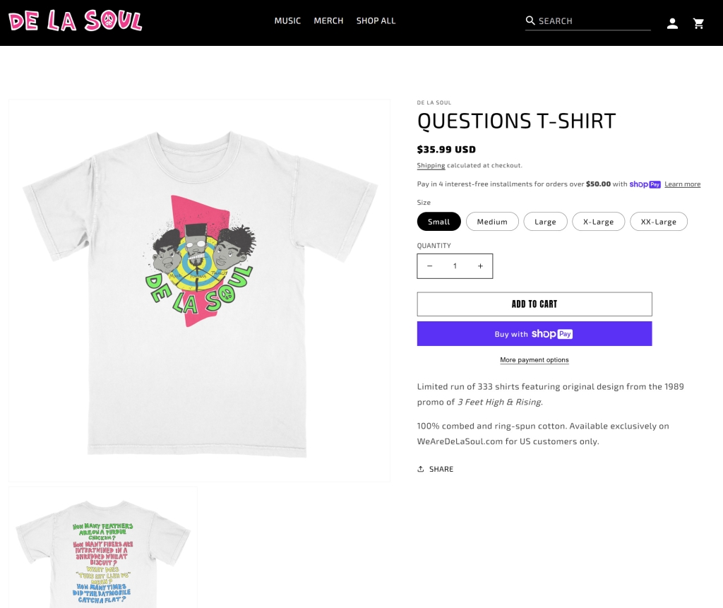The width and height of the screenshot is (723, 608).
Task: Open Shop All in navigation
Action: pyautogui.click(x=376, y=20)
